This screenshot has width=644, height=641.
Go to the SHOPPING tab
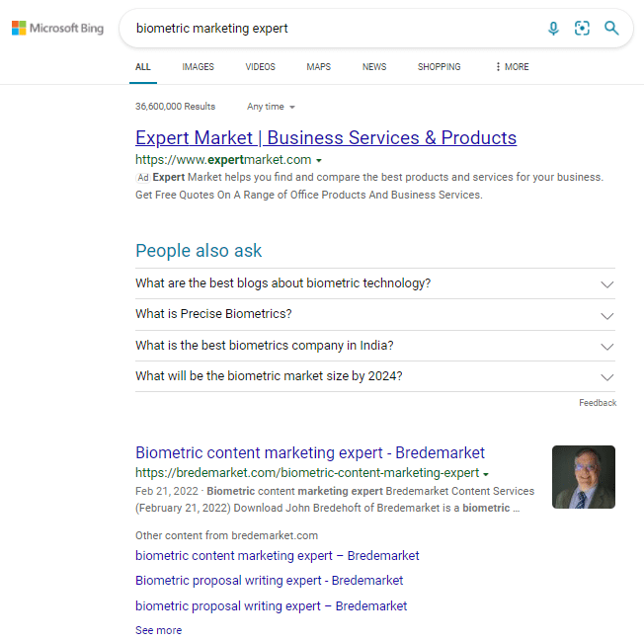click(x=439, y=67)
